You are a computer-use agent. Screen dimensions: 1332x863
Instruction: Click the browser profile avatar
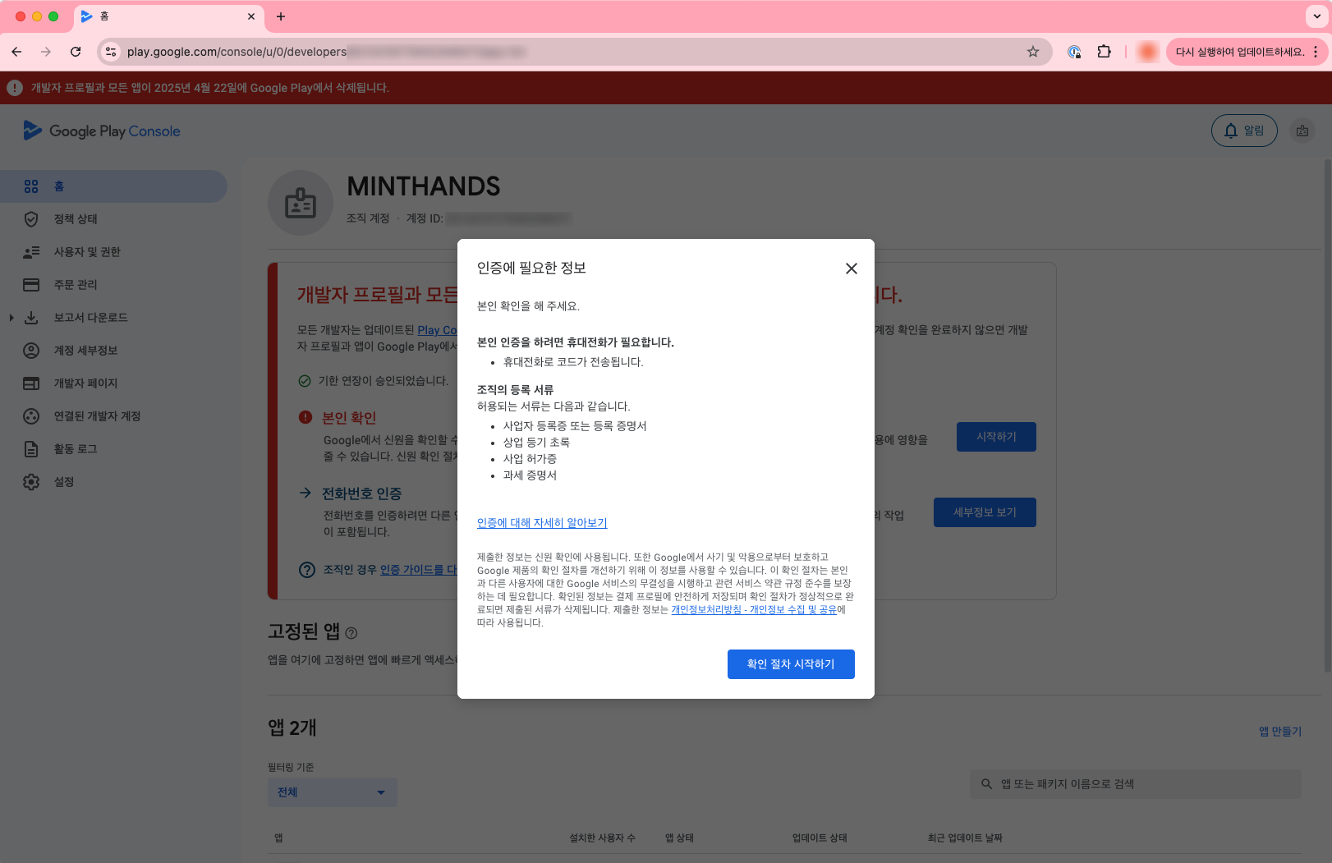tap(1148, 52)
